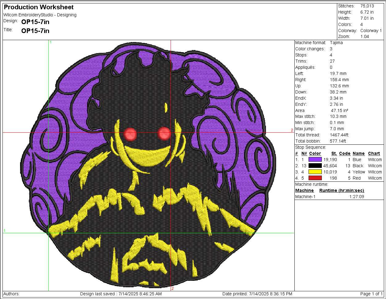This screenshot has height=299, width=386.
Task: Click the EndX value "3.34 in"
Action: coord(336,98)
